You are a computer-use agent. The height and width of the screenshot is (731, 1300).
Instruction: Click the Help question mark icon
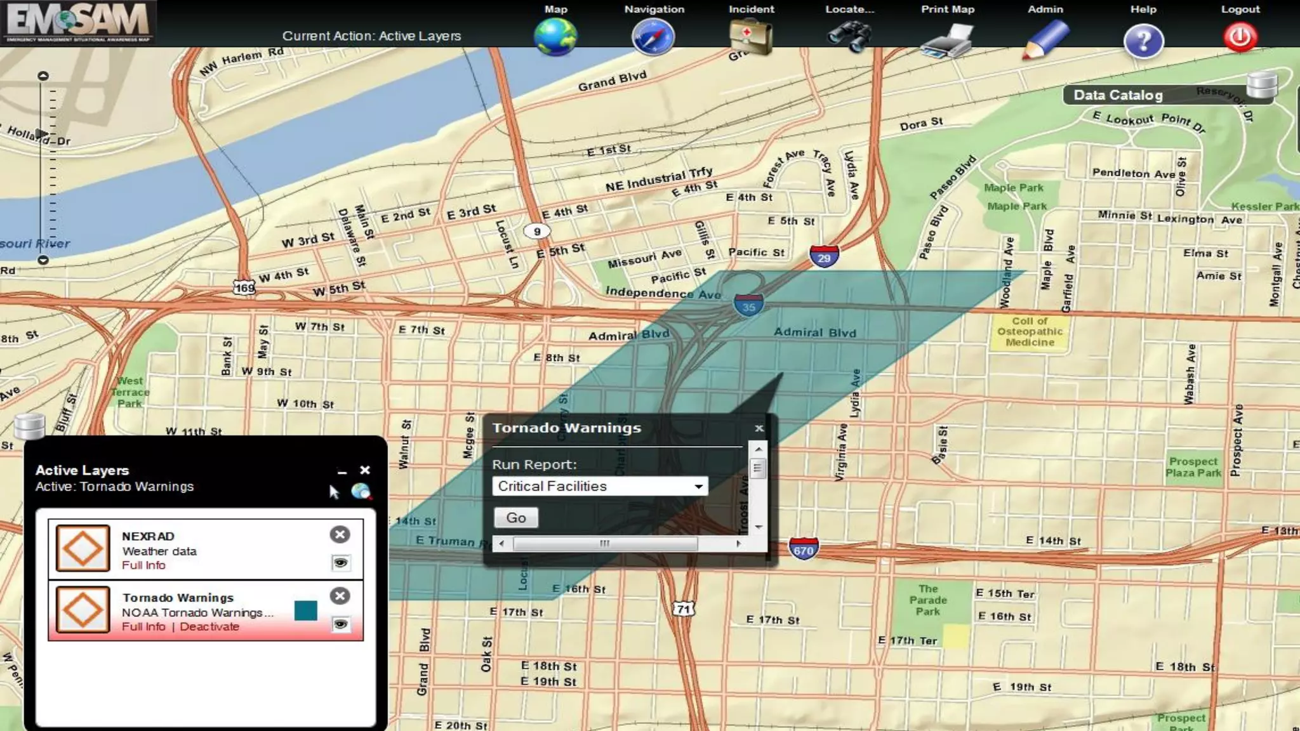pos(1143,41)
